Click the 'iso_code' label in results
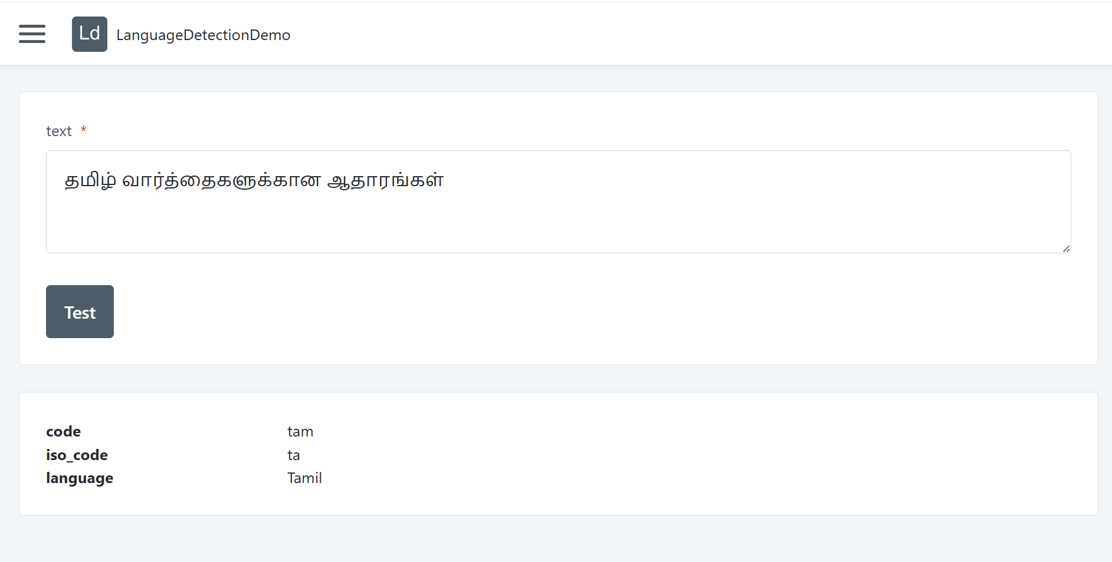Image resolution: width=1112 pixels, height=562 pixels. (77, 455)
